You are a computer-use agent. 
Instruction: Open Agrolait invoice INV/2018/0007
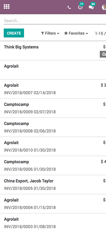click(53, 89)
